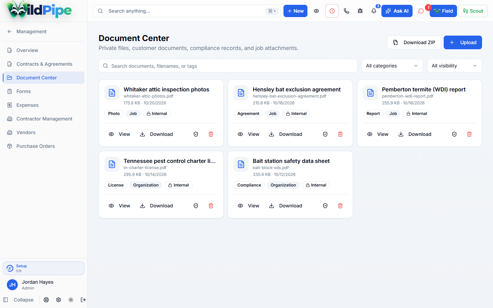Delete Pemberton termite (WDI) report
This screenshot has height=308, width=493.
pyautogui.click(x=469, y=134)
